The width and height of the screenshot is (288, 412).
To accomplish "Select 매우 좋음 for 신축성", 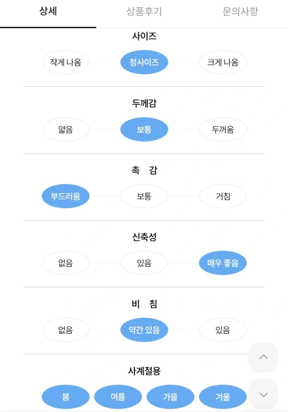I will 223,263.
